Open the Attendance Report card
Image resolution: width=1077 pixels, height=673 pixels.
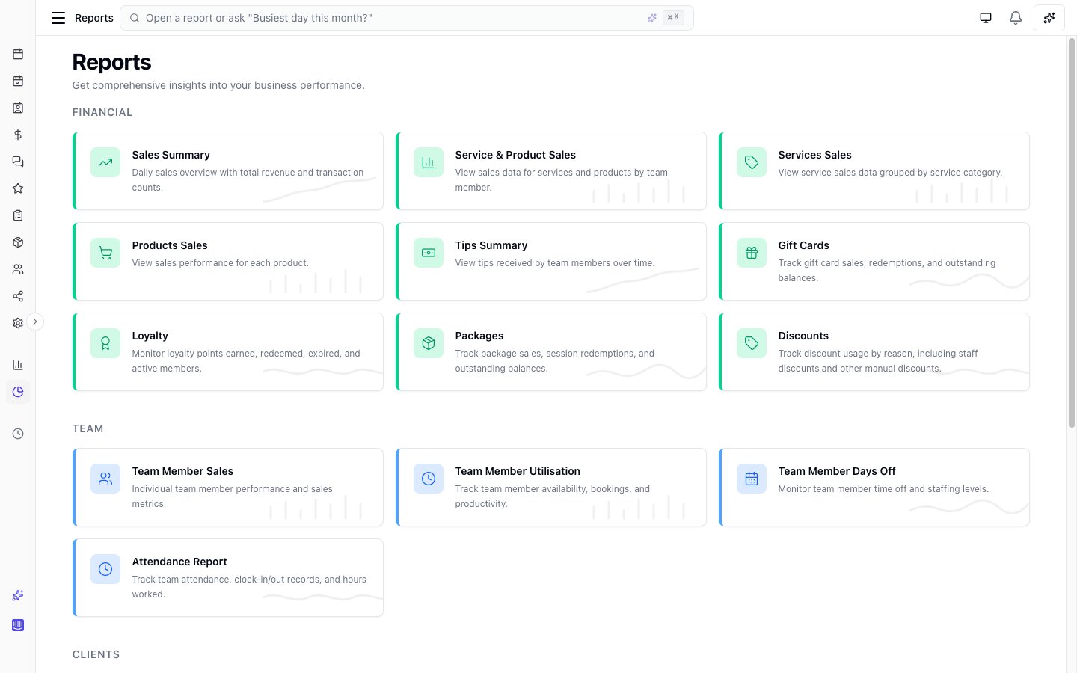click(228, 578)
